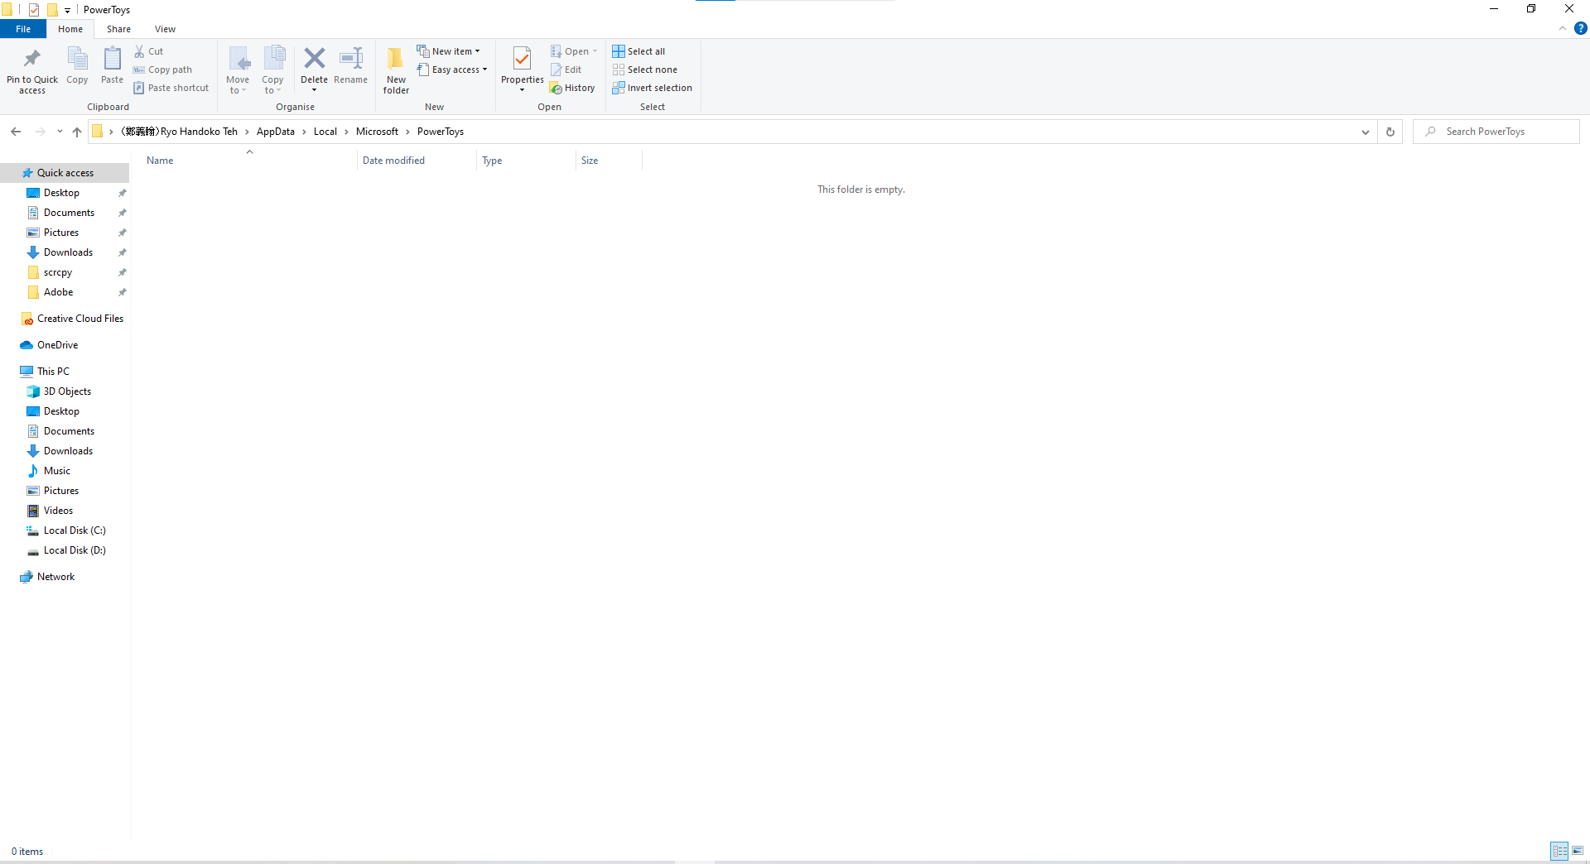
Task: Open the address bar history dropdown
Action: pos(1365,132)
